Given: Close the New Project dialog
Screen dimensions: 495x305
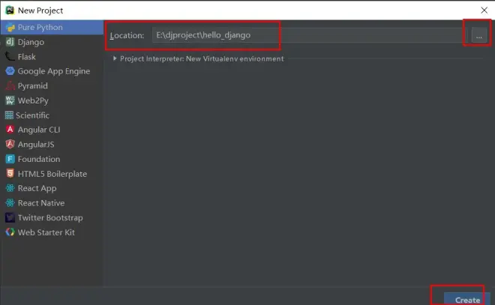Looking at the screenshot, I should (x=484, y=10).
